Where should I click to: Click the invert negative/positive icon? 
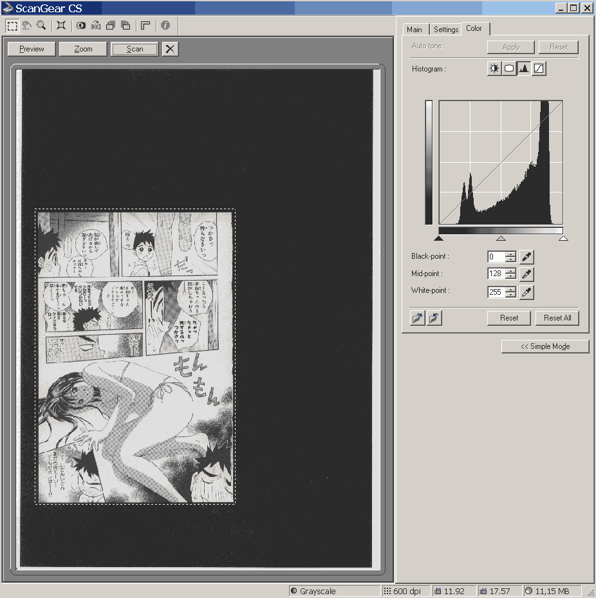coord(81,26)
